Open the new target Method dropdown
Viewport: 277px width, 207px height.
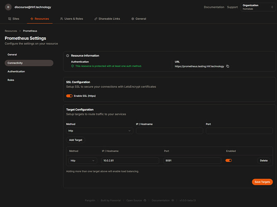100,131
